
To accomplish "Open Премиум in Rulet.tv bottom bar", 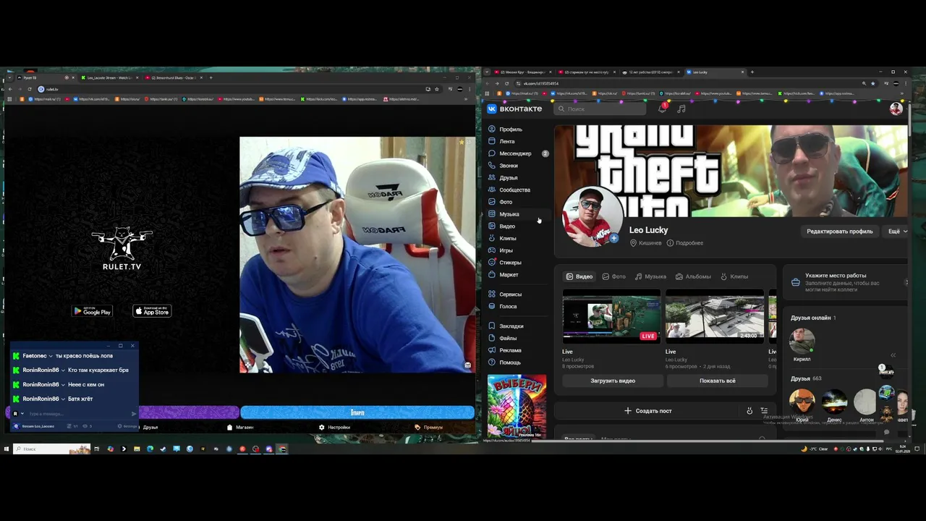I will click(429, 428).
